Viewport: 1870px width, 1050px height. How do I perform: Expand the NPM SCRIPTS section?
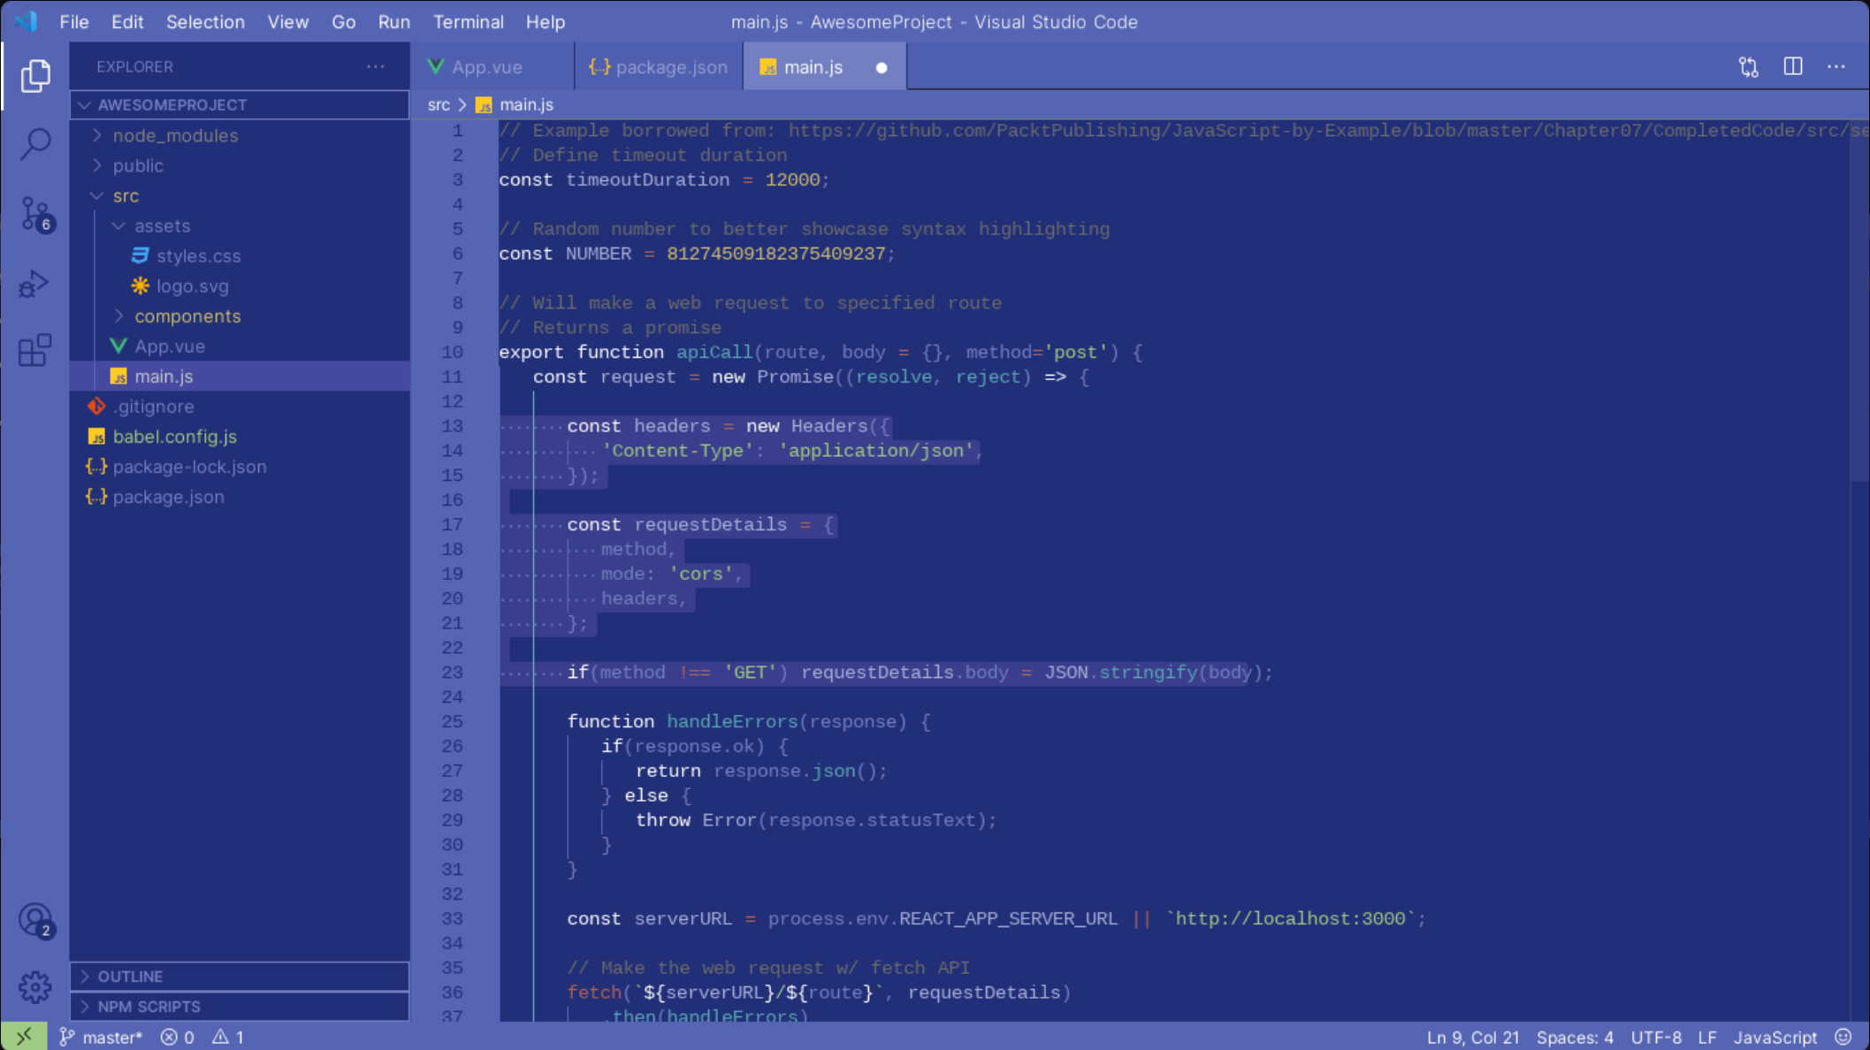click(x=149, y=1007)
